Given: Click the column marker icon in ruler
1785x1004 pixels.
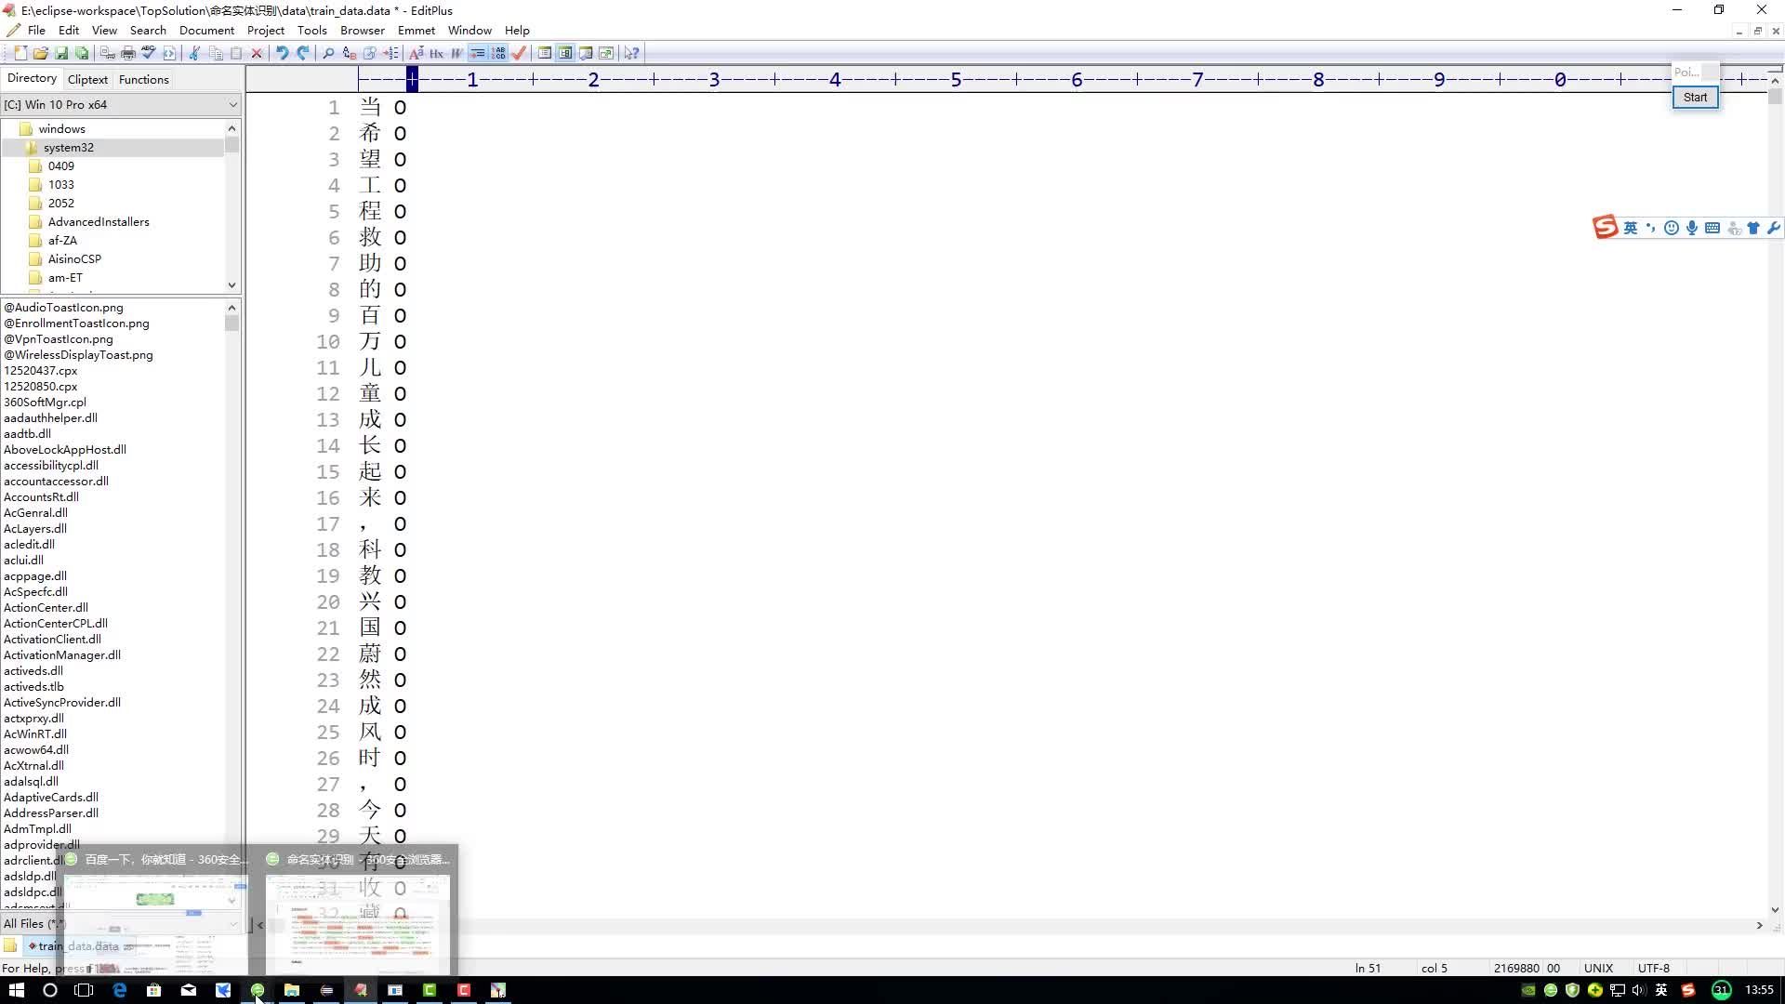Looking at the screenshot, I should 416,80.
